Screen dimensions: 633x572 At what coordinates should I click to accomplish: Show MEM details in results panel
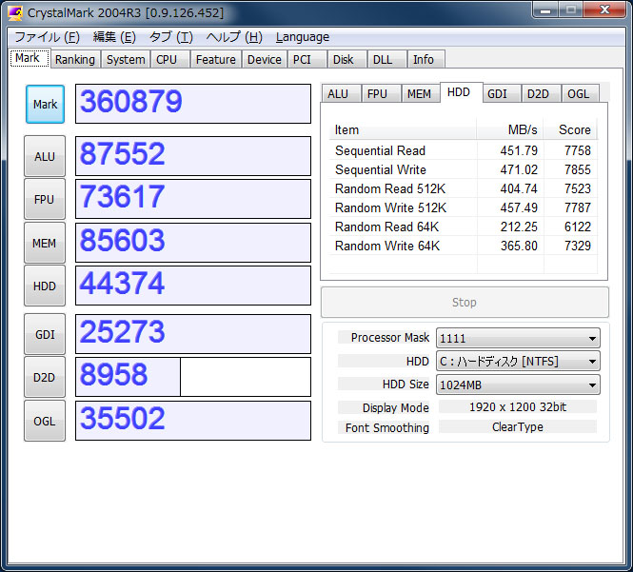[x=421, y=93]
